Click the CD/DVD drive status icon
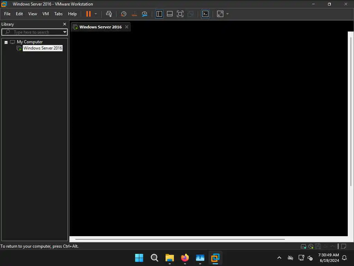 click(311, 246)
